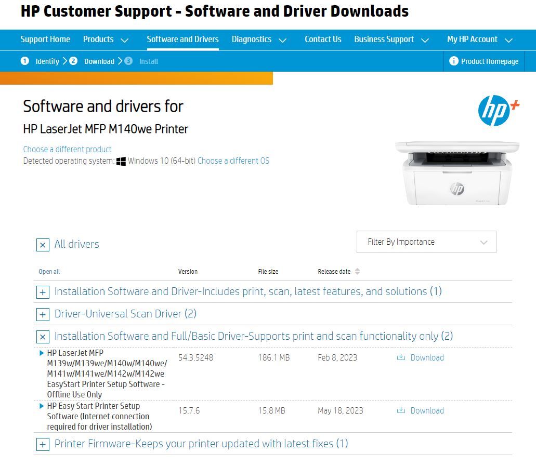The height and width of the screenshot is (466, 536).
Task: Click the 15.7.6 version value
Action: 189,410
